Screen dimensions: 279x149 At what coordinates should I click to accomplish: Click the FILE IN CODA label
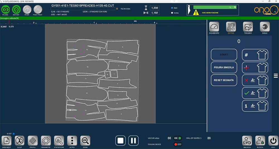[x=126, y=9]
